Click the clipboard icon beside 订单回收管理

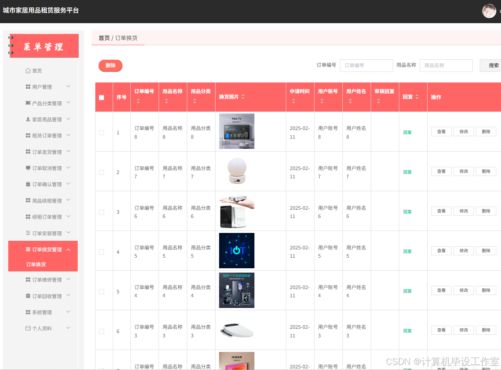(x=28, y=296)
